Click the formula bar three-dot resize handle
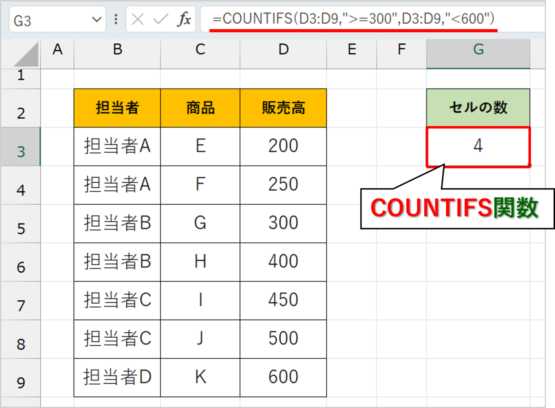The image size is (555, 408). pyautogui.click(x=116, y=20)
